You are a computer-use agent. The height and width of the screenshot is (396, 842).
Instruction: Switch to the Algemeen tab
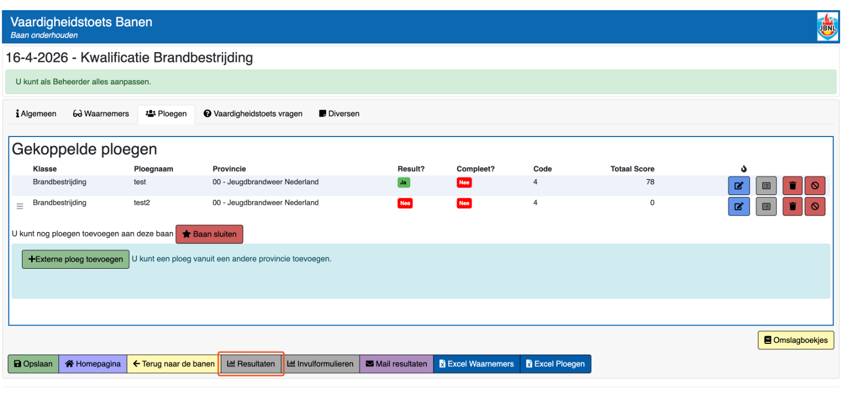coord(36,114)
